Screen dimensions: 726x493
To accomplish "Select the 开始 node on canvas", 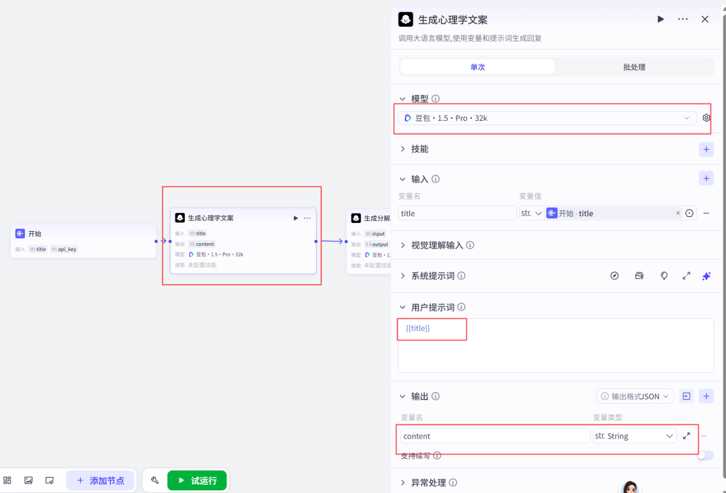I will 83,241.
